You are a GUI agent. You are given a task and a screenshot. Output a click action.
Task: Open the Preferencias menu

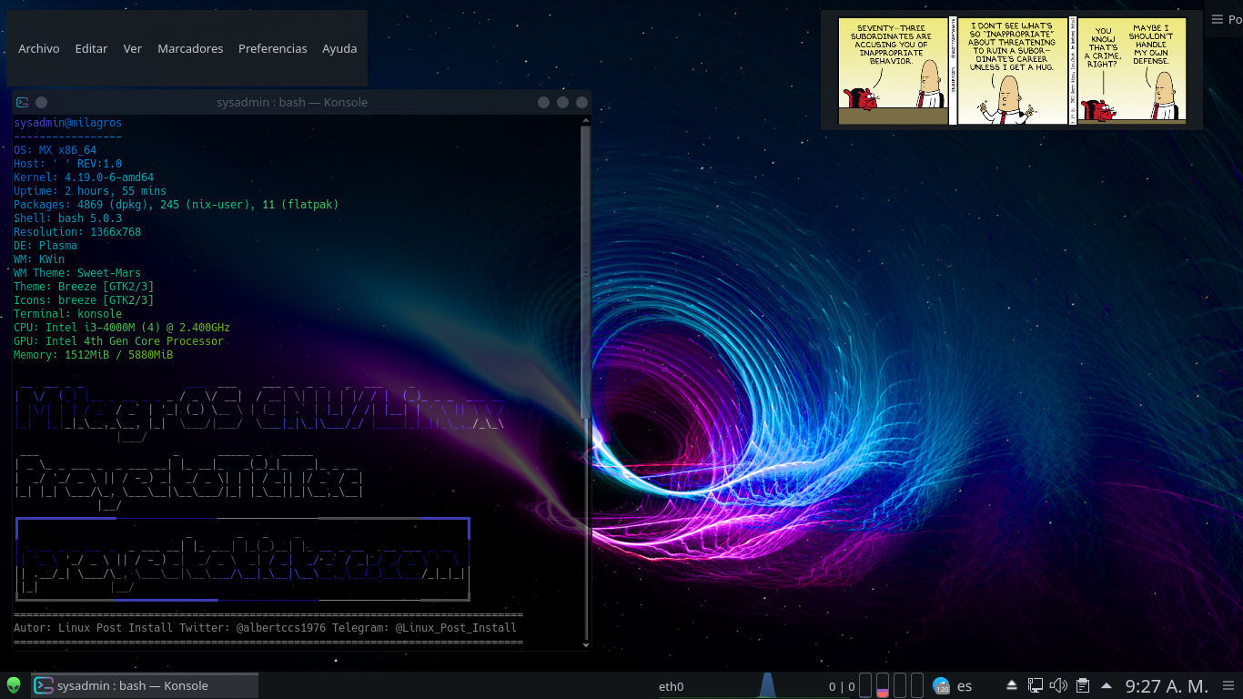273,49
